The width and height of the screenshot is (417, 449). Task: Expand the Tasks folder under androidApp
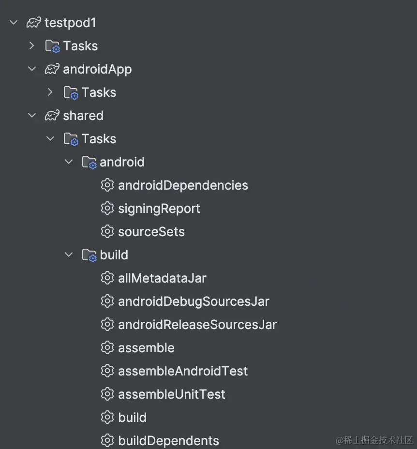50,92
